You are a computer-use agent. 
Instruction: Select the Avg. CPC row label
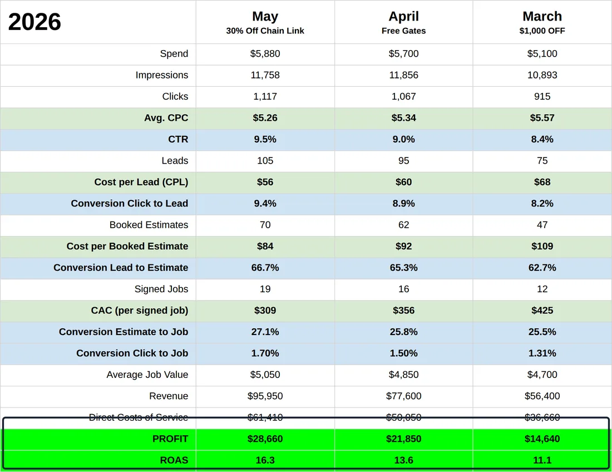[166, 118]
